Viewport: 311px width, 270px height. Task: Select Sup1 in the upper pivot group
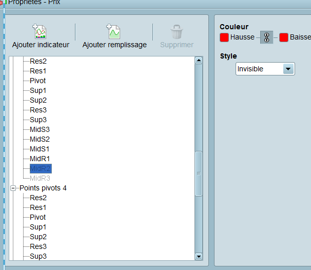(x=38, y=91)
